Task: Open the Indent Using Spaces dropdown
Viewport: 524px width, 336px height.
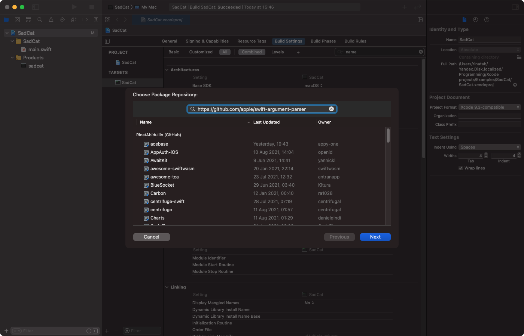Action: pos(490,147)
